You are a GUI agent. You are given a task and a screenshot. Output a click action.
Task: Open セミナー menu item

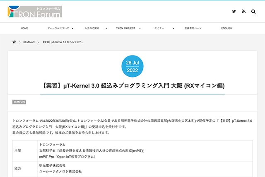(159, 28)
